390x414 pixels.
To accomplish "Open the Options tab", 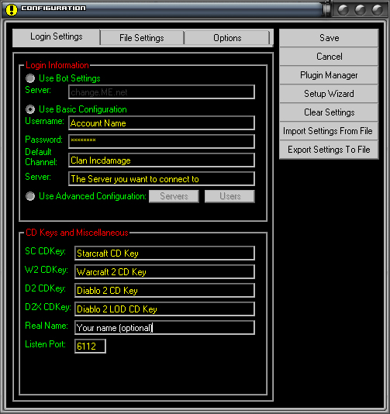I will pyautogui.click(x=227, y=38).
